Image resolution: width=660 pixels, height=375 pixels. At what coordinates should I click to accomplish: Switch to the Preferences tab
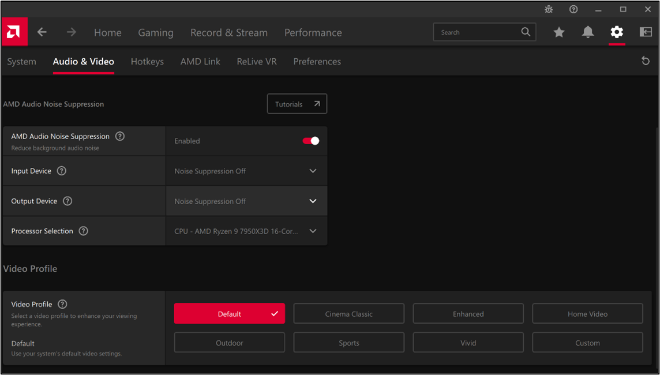point(317,62)
